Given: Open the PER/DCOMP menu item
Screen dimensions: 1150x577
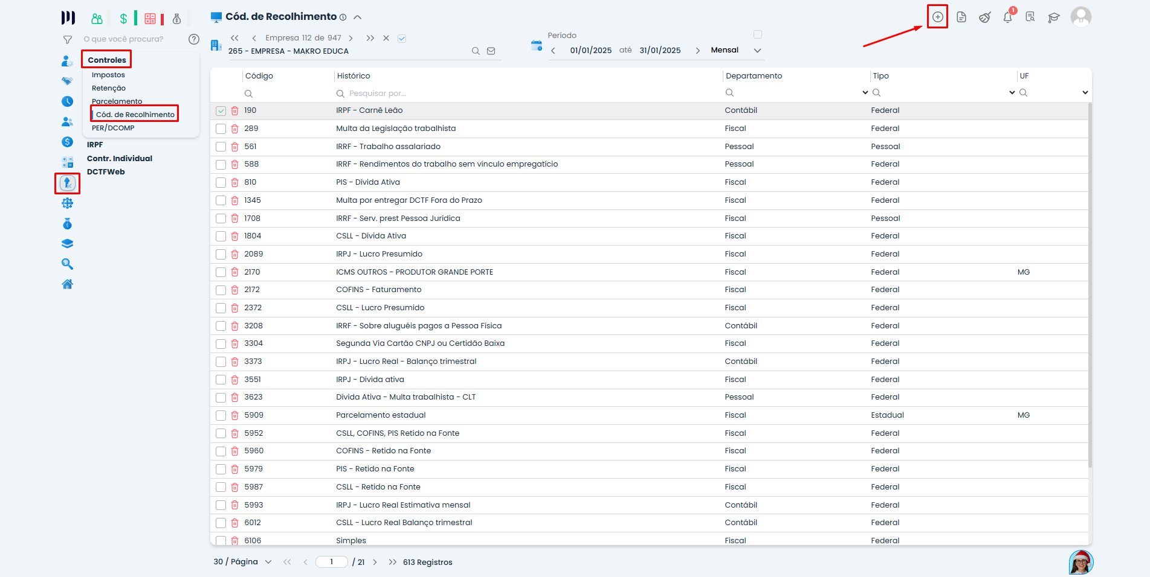Looking at the screenshot, I should 113,128.
